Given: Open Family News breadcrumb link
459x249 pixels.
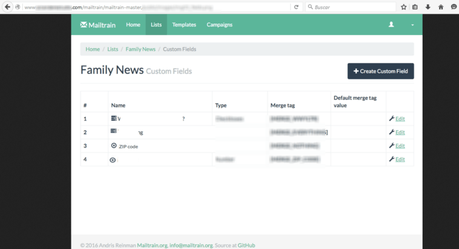Looking at the screenshot, I should 140,49.
